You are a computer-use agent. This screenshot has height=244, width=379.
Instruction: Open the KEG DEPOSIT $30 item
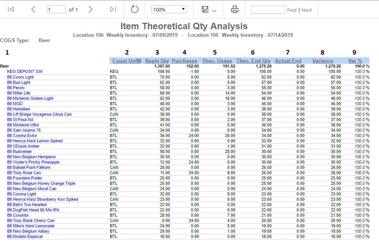(x=25, y=71)
